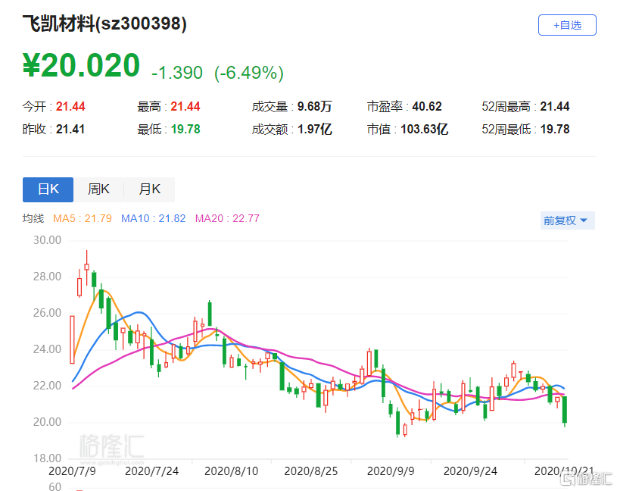The image size is (617, 491).
Task: Click the 市盈率 value 40.62
Action: tap(427, 106)
